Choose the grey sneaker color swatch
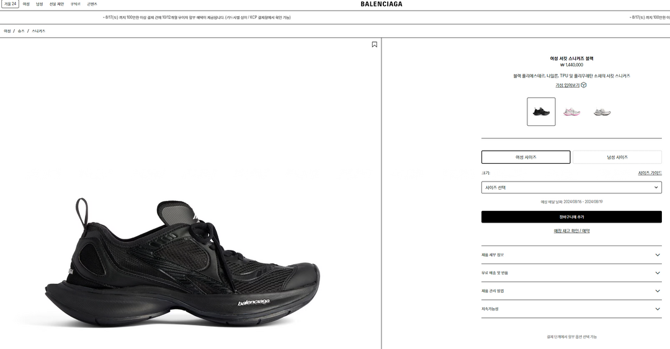670x349 pixels. click(602, 112)
